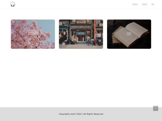Open the cherry blossom image card
Screen dimensions: 162x121
click(33, 34)
